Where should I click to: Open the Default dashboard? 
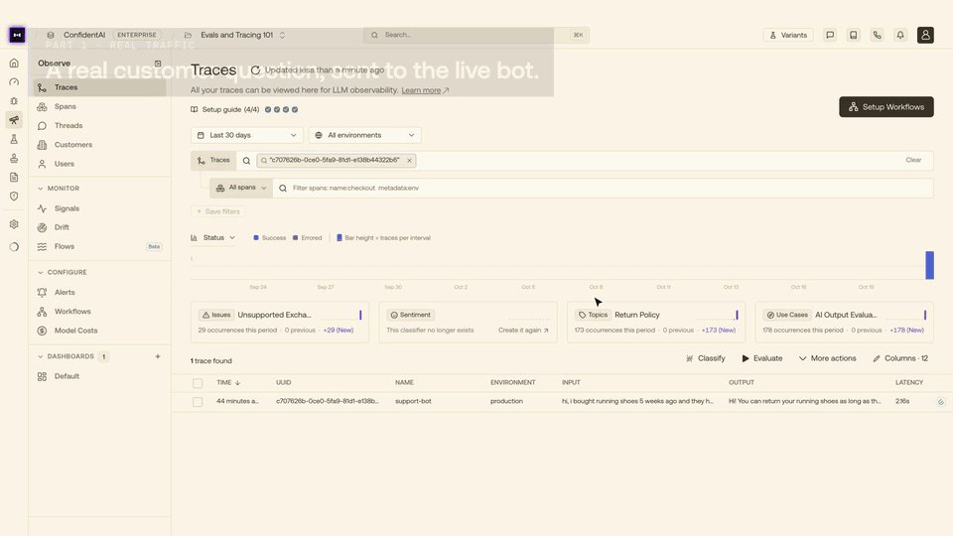click(99, 376)
